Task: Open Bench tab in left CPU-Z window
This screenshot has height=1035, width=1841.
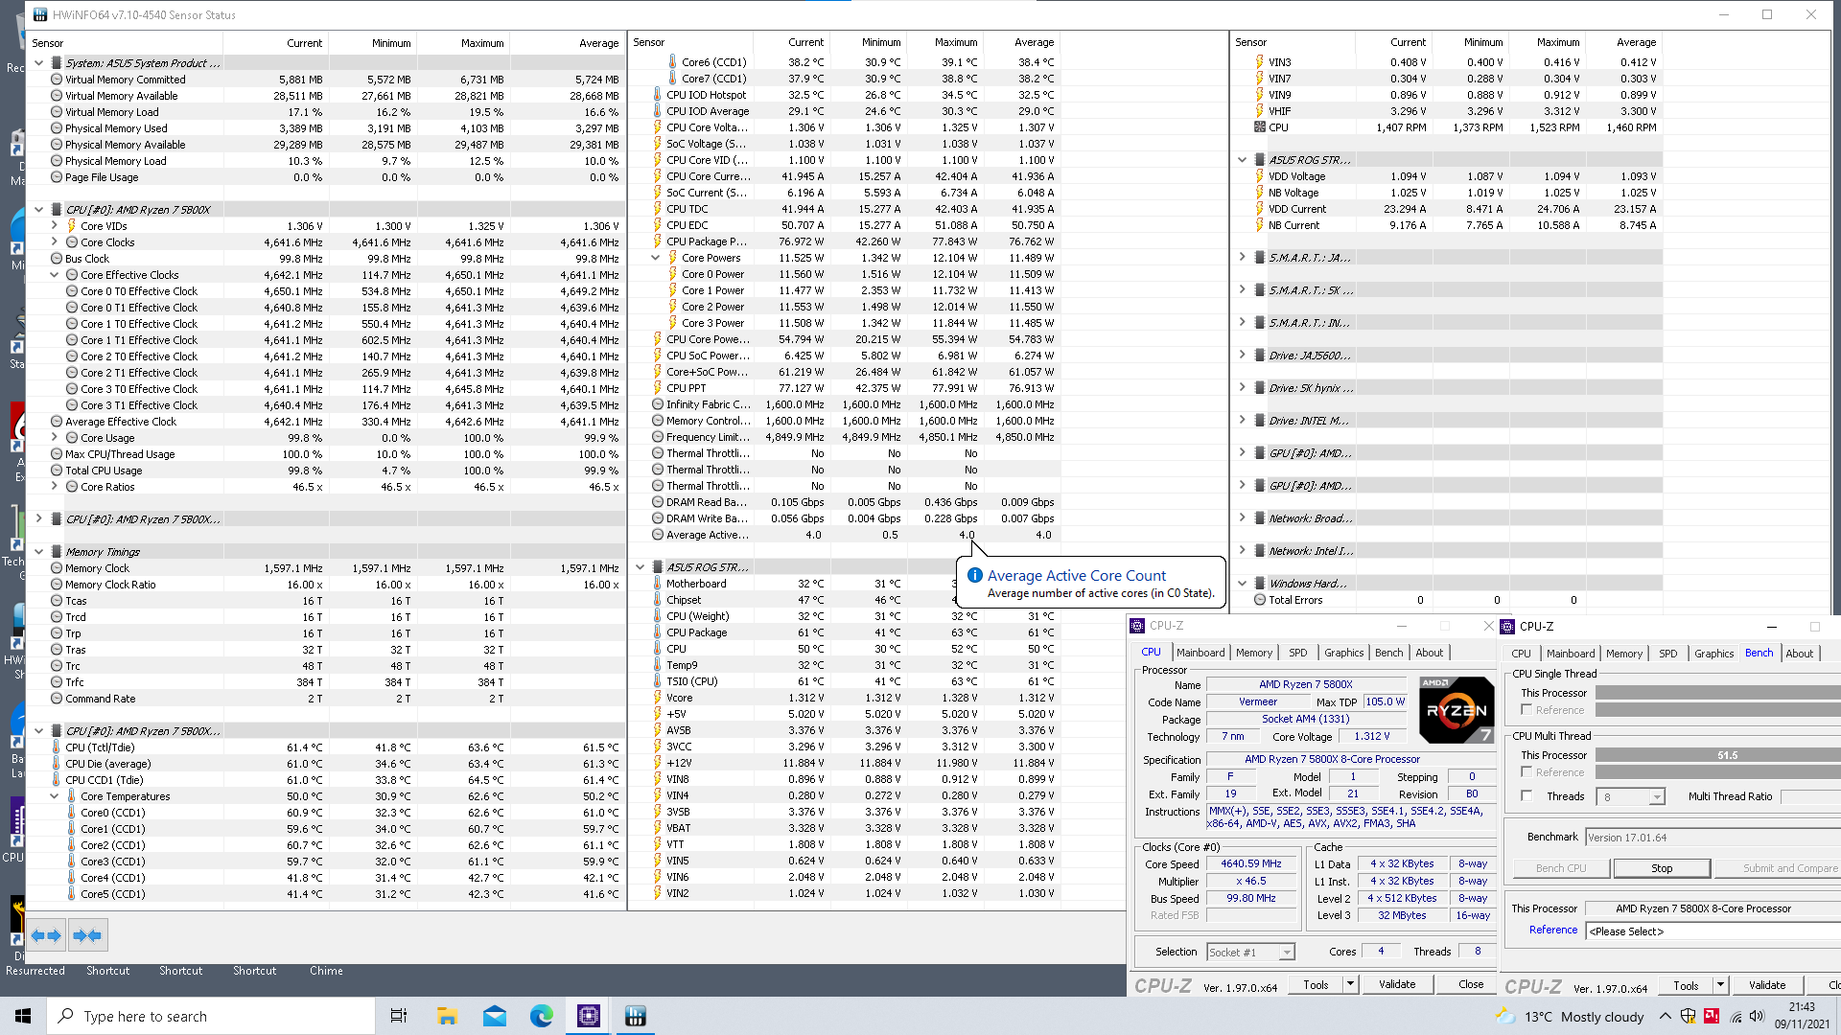Action: point(1388,653)
